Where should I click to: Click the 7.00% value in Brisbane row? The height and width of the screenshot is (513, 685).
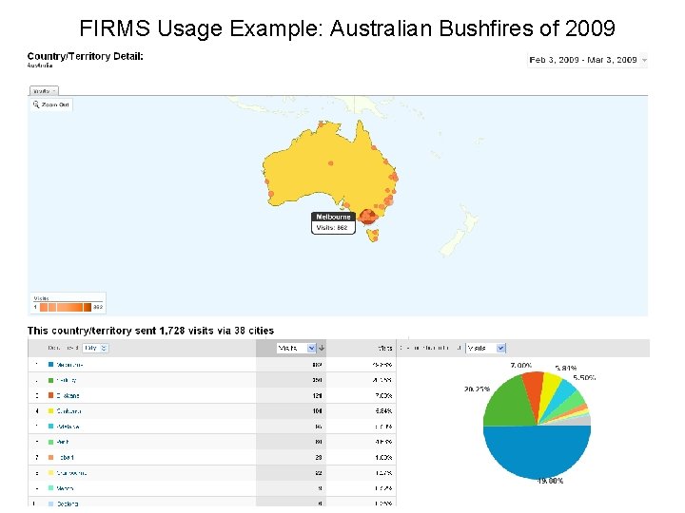click(x=384, y=395)
